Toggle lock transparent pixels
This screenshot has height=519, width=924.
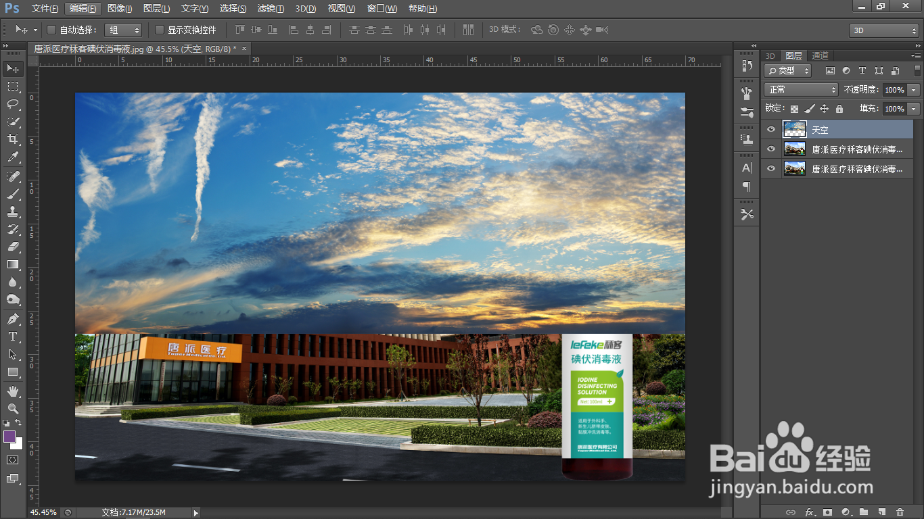click(794, 108)
